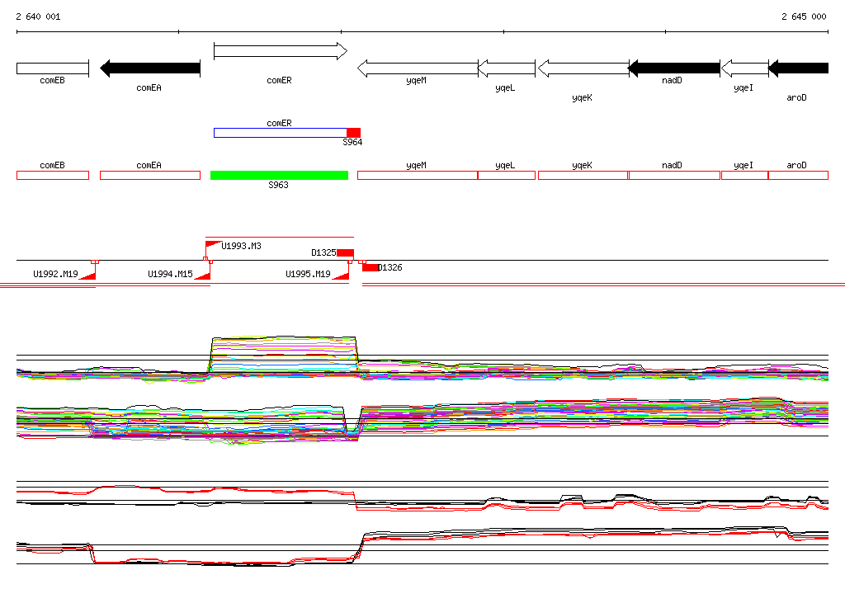Select the white yqeK gene arrow
Screen dimensions: 845x589
pyautogui.click(x=583, y=68)
